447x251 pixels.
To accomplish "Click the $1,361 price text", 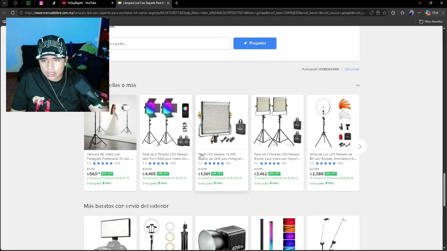I will pyautogui.click(x=204, y=174).
